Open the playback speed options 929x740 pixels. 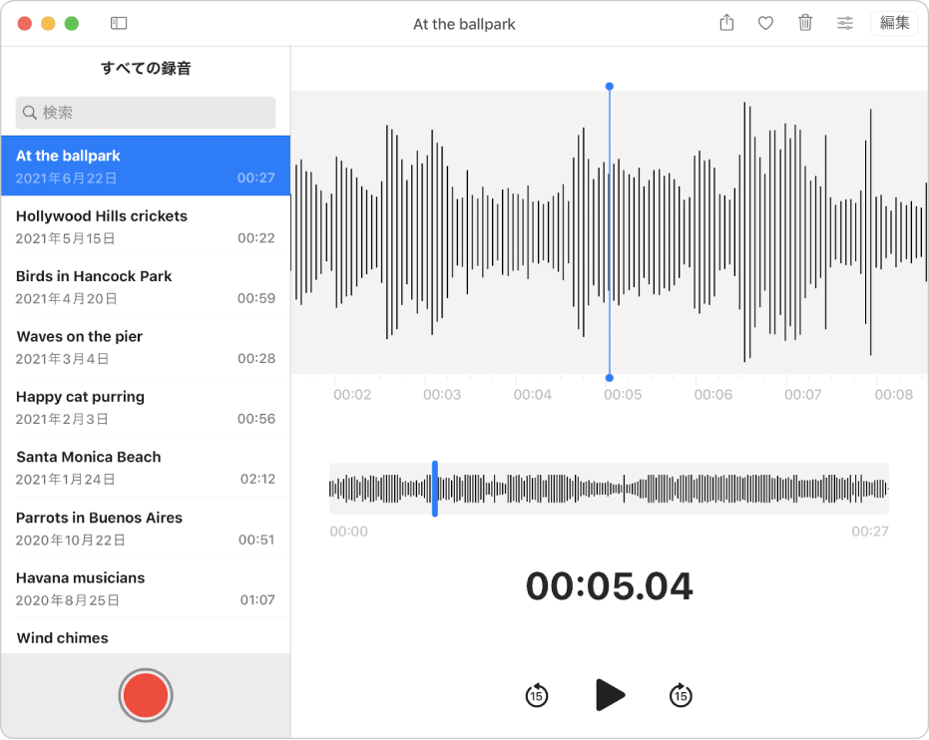(845, 23)
